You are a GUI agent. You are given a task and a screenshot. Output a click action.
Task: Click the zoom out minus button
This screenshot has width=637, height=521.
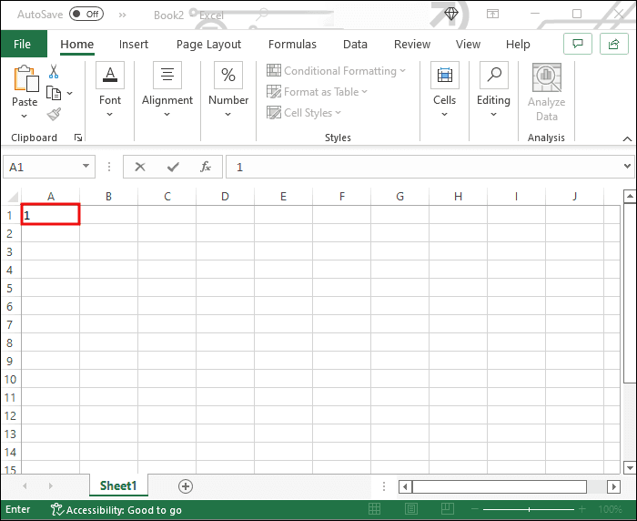(x=475, y=509)
